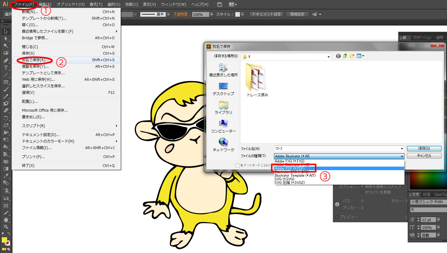Click the 不透明度 link in control bar
This screenshot has width=447, height=253.
182,14
